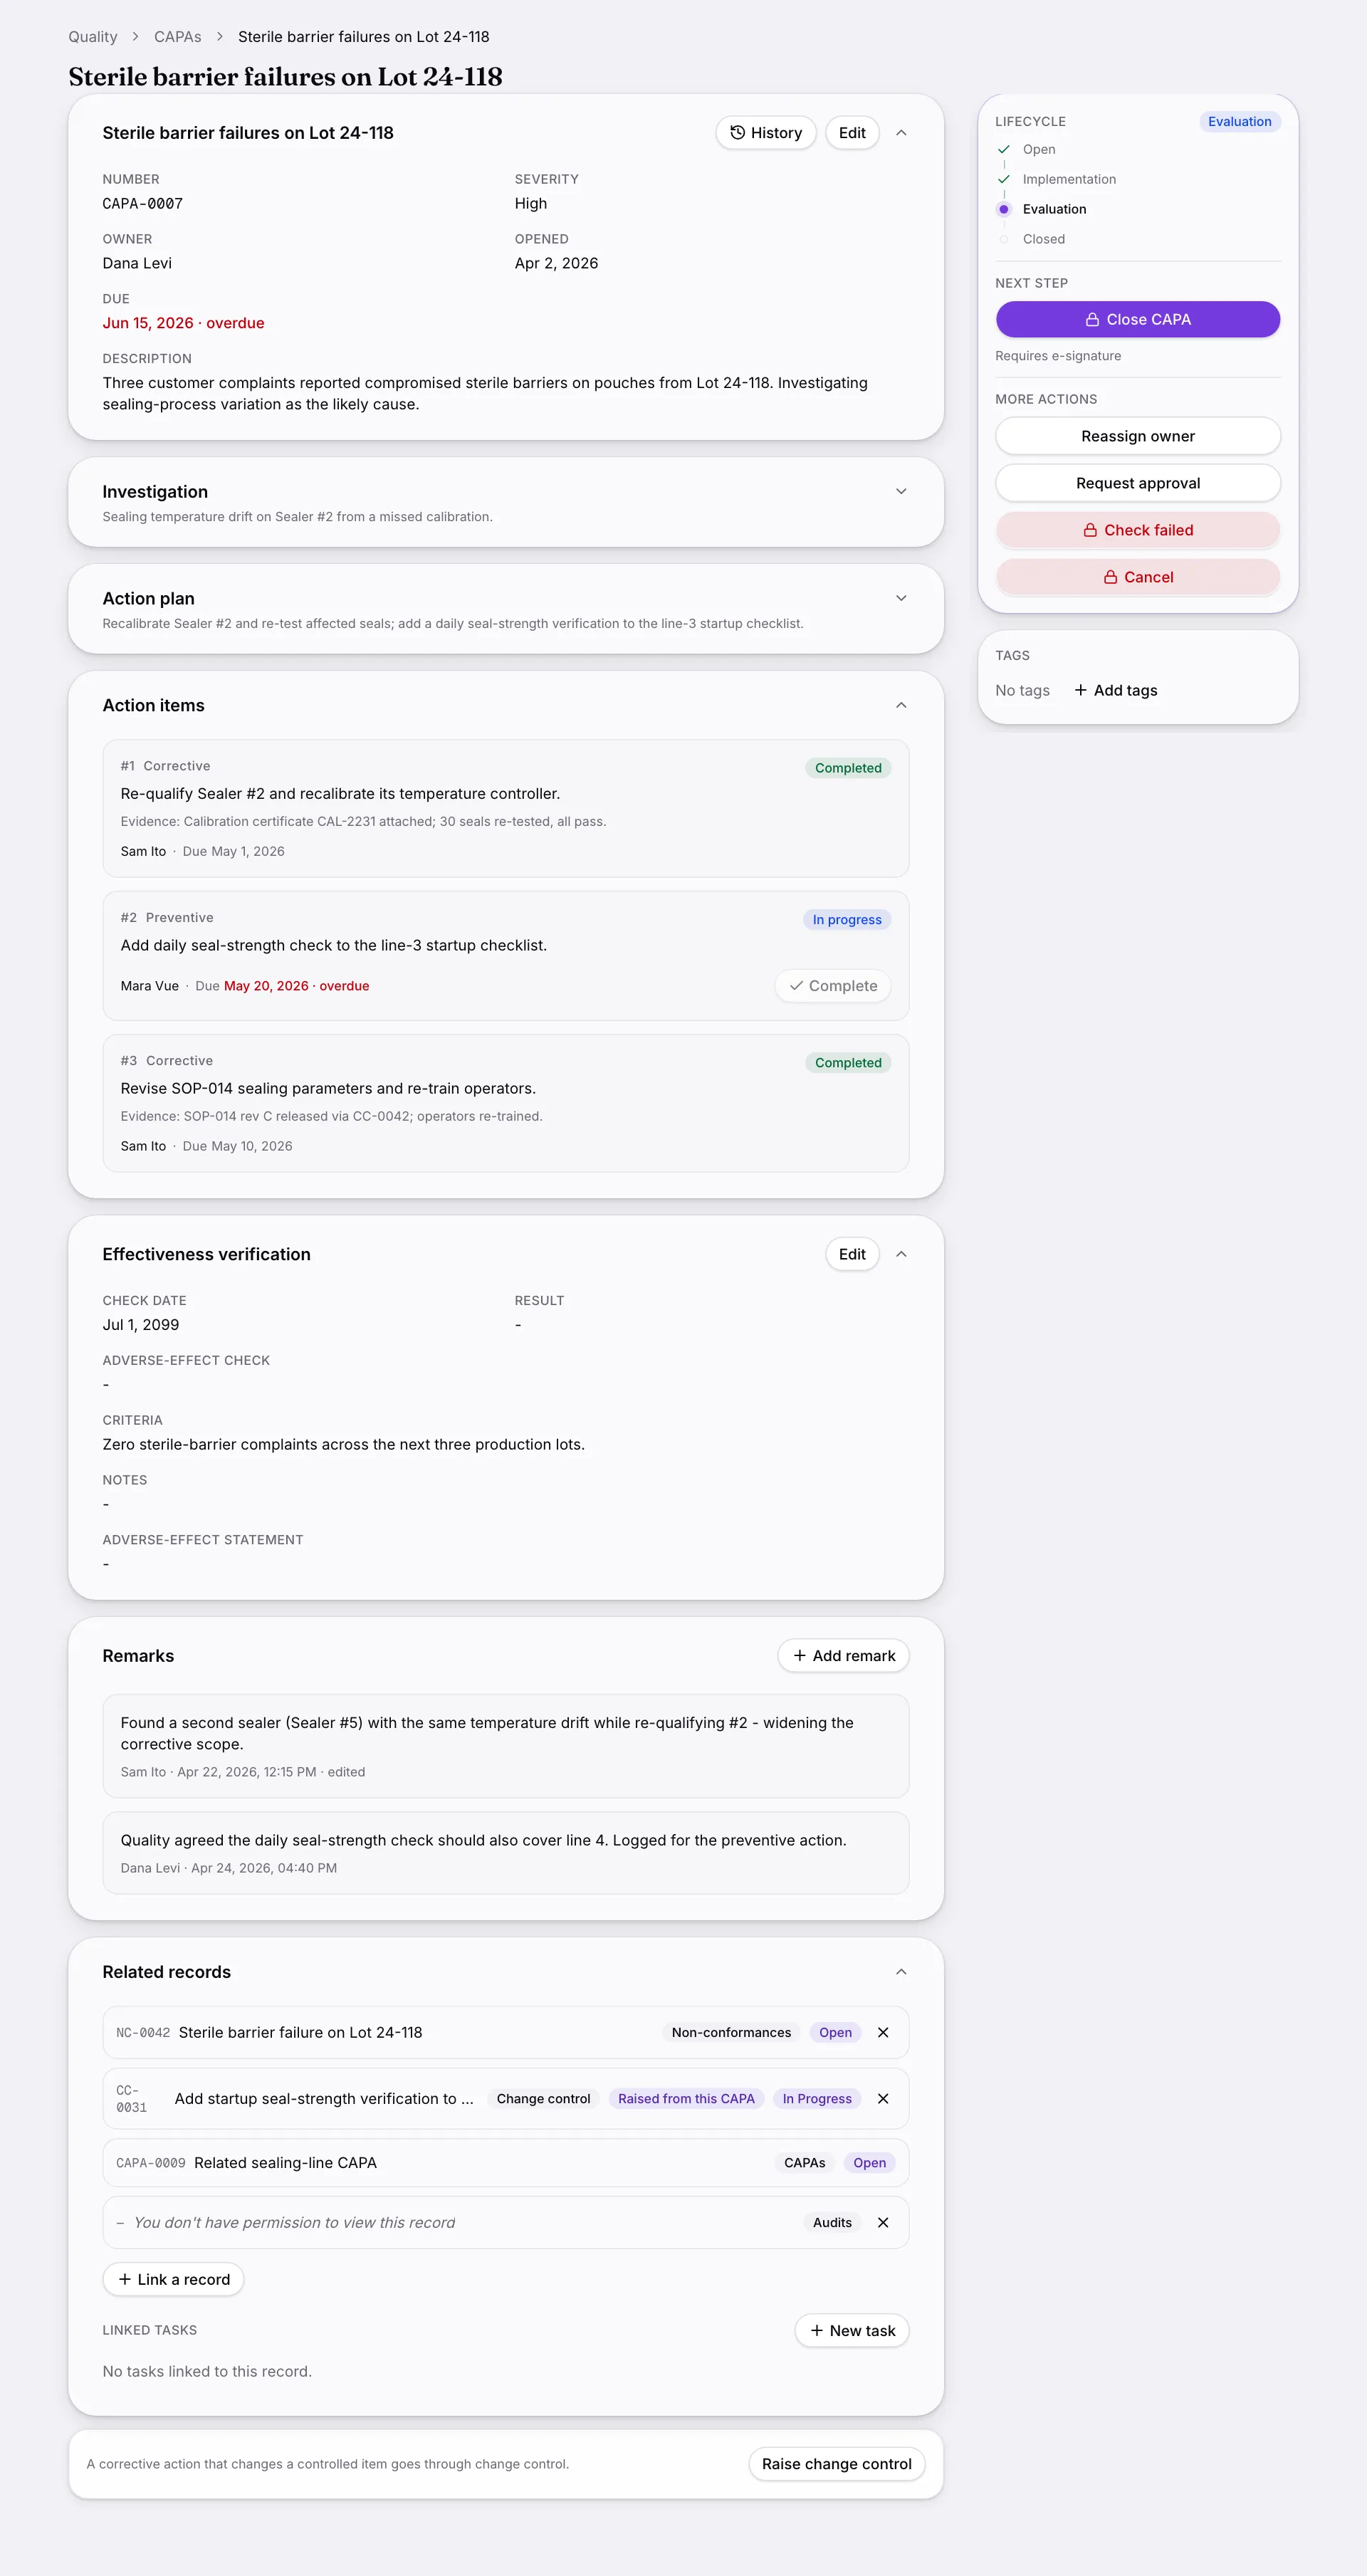1367x2576 pixels.
Task: Collapse the Action items section
Action: [x=901, y=705]
